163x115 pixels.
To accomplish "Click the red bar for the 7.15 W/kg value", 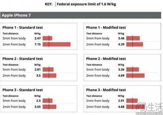I will click(56, 44).
